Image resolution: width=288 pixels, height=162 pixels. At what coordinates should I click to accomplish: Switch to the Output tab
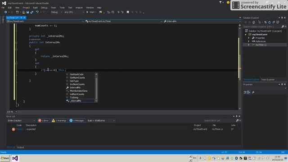pyautogui.click(x=20, y=147)
